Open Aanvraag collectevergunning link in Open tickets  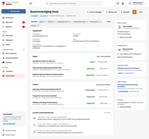click(128, 86)
